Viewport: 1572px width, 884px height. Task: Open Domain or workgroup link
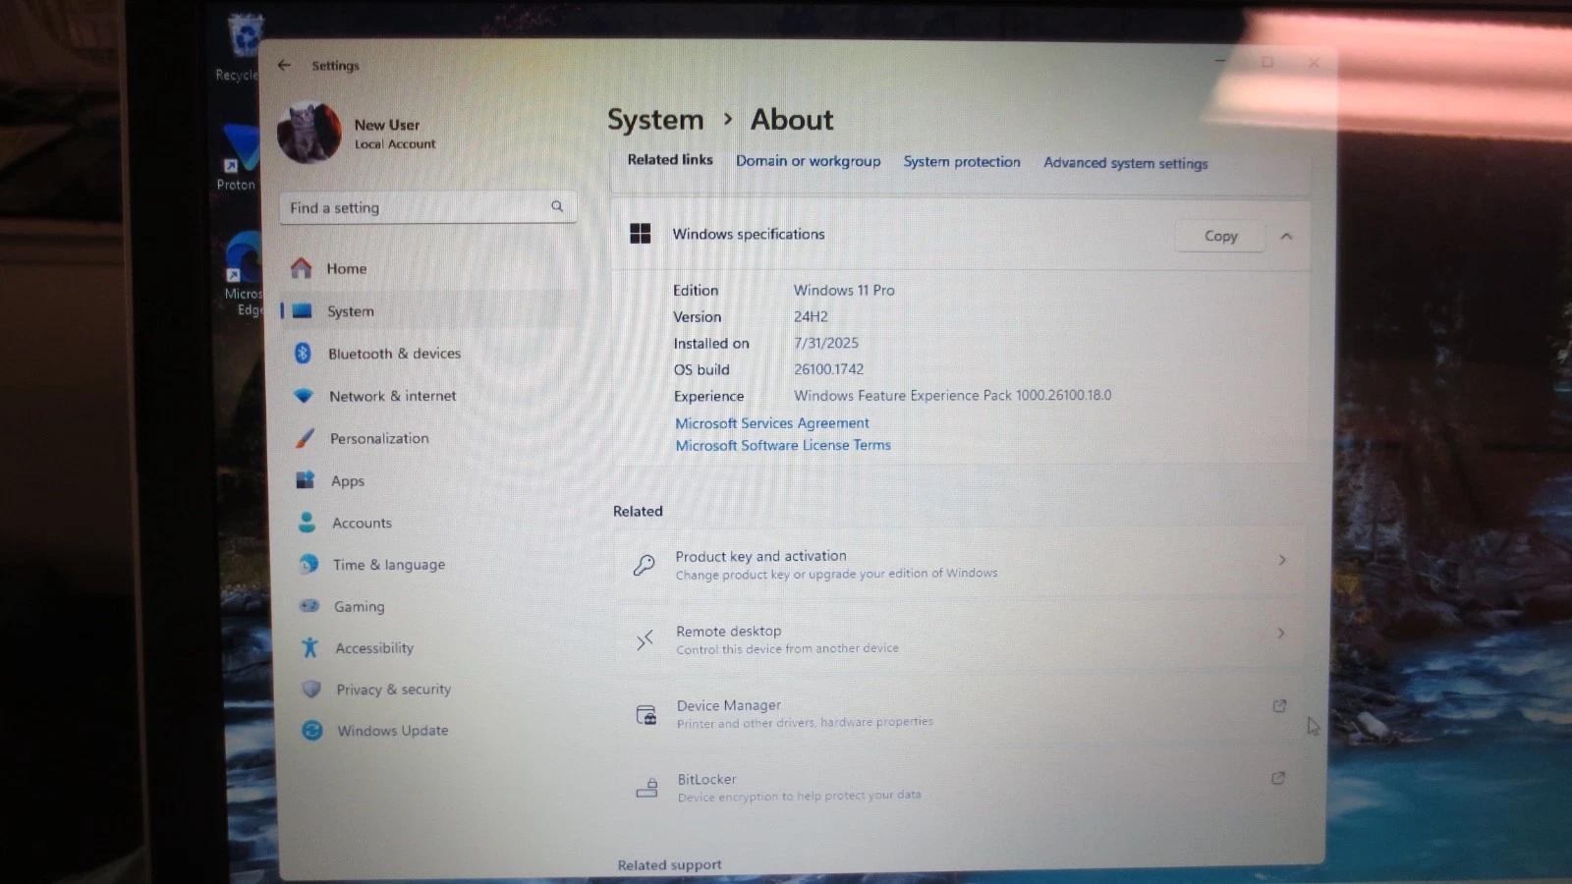pyautogui.click(x=808, y=161)
